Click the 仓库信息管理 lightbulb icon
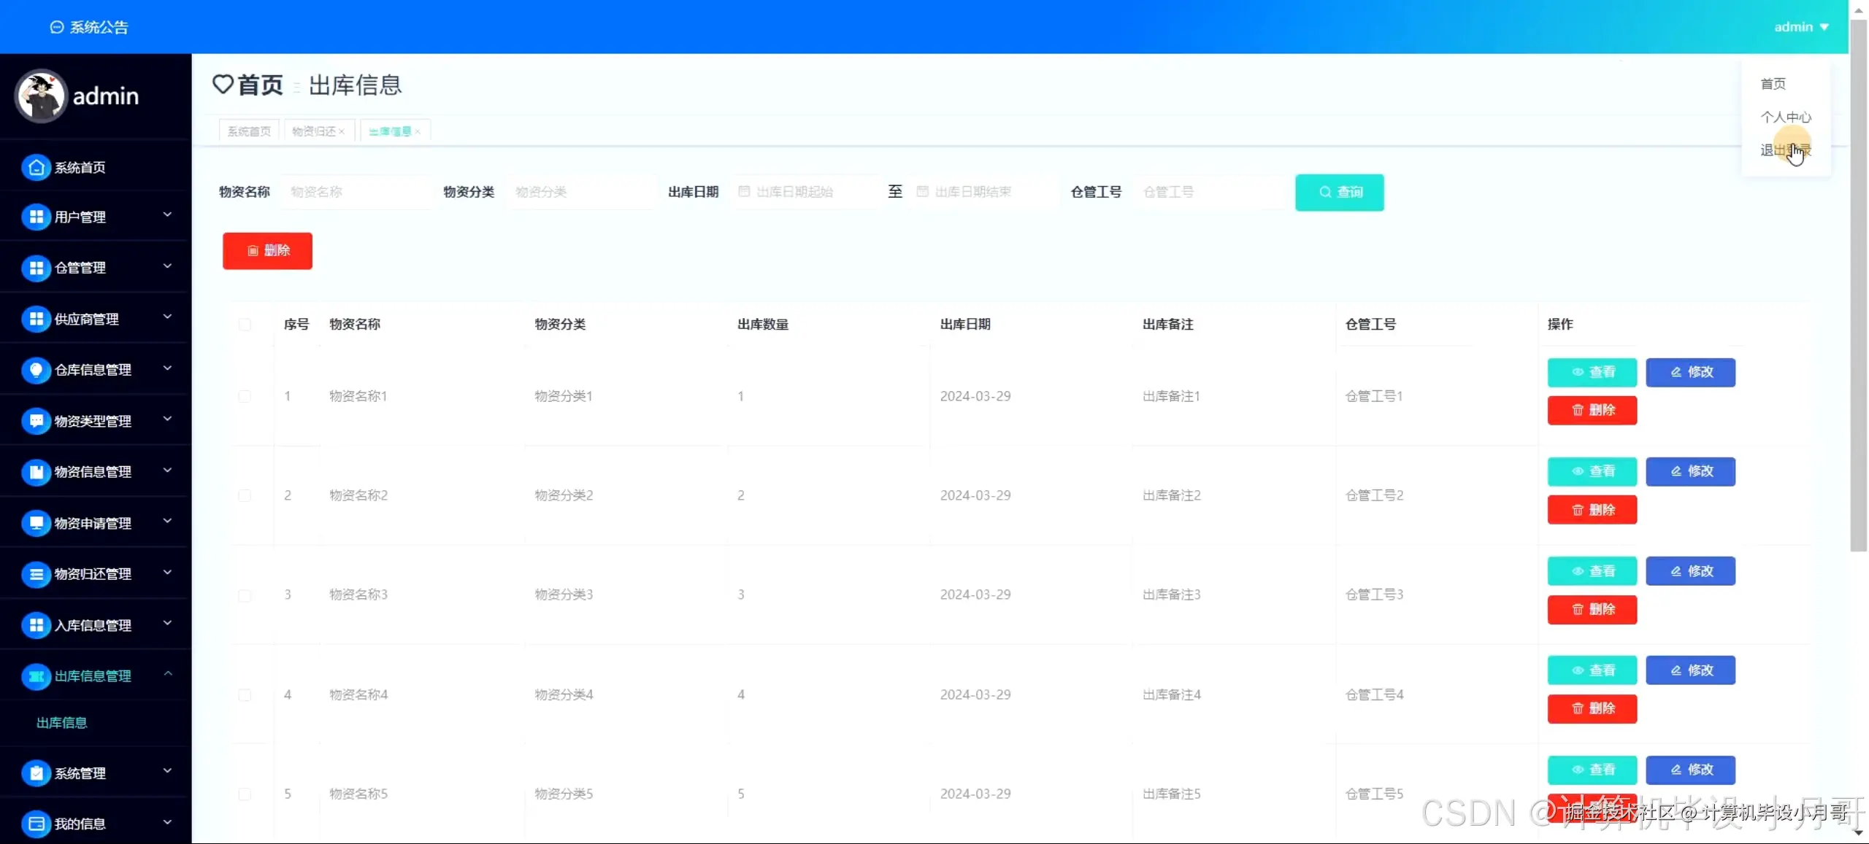 pyautogui.click(x=36, y=370)
